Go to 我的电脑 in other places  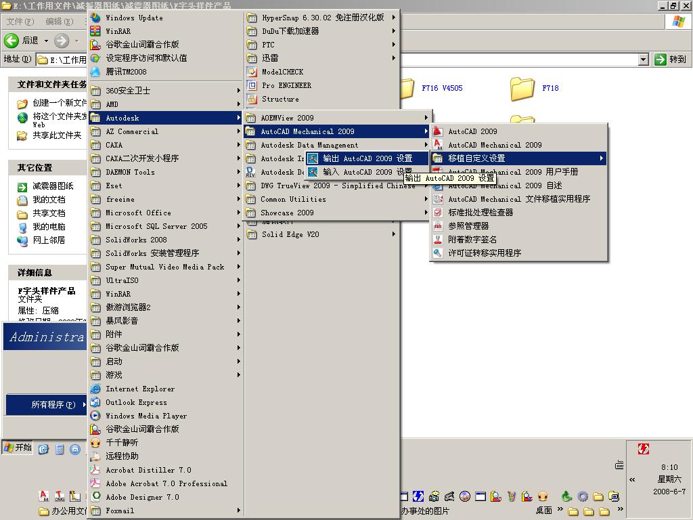41,227
